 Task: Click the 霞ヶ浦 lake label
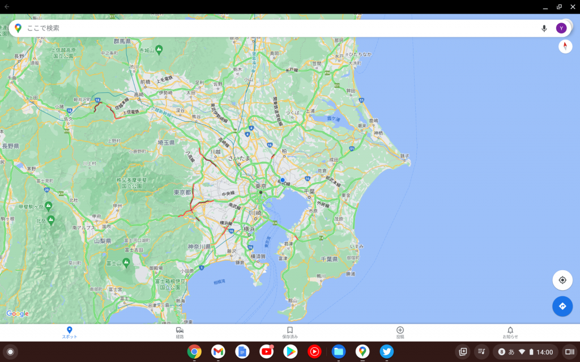coord(333,119)
